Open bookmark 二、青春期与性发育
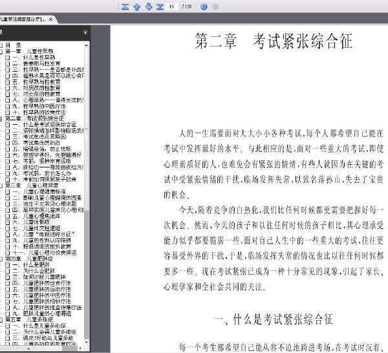Image resolution: width=388 pixels, height=353 pixels. (36, 63)
